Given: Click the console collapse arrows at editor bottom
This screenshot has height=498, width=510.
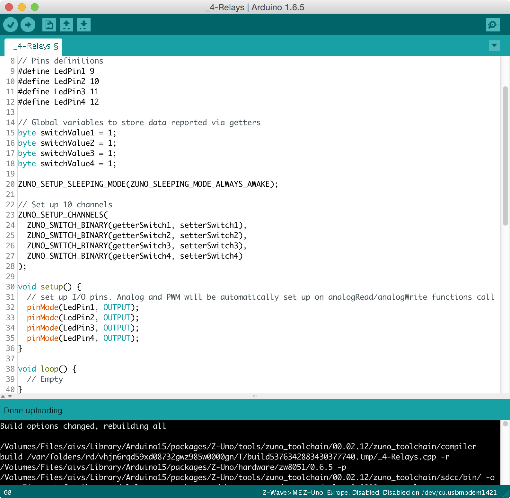Looking at the screenshot, I should [6, 396].
